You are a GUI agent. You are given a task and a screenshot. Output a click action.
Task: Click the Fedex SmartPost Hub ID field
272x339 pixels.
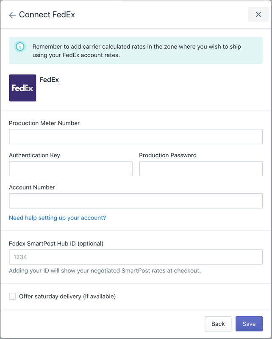coord(136,257)
